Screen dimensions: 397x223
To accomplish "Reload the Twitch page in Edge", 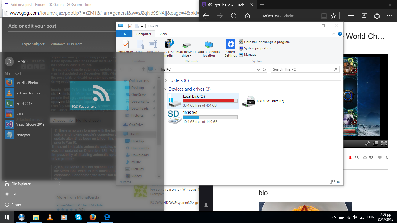I will (234, 16).
